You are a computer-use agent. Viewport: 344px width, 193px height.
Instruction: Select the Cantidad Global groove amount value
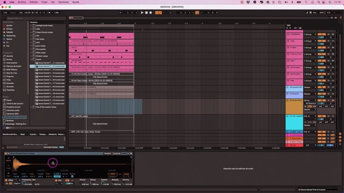pyautogui.click(x=62, y=147)
